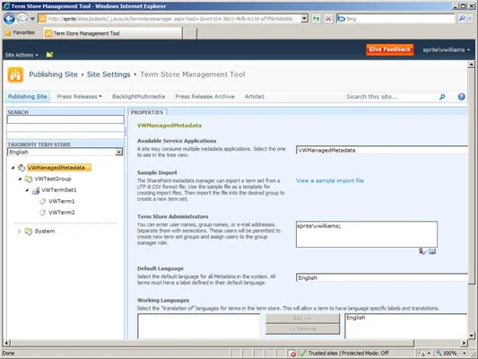This screenshot has height=359, width=478.
Task: Click the search magnifier beside Search this site
Action: [x=442, y=97]
